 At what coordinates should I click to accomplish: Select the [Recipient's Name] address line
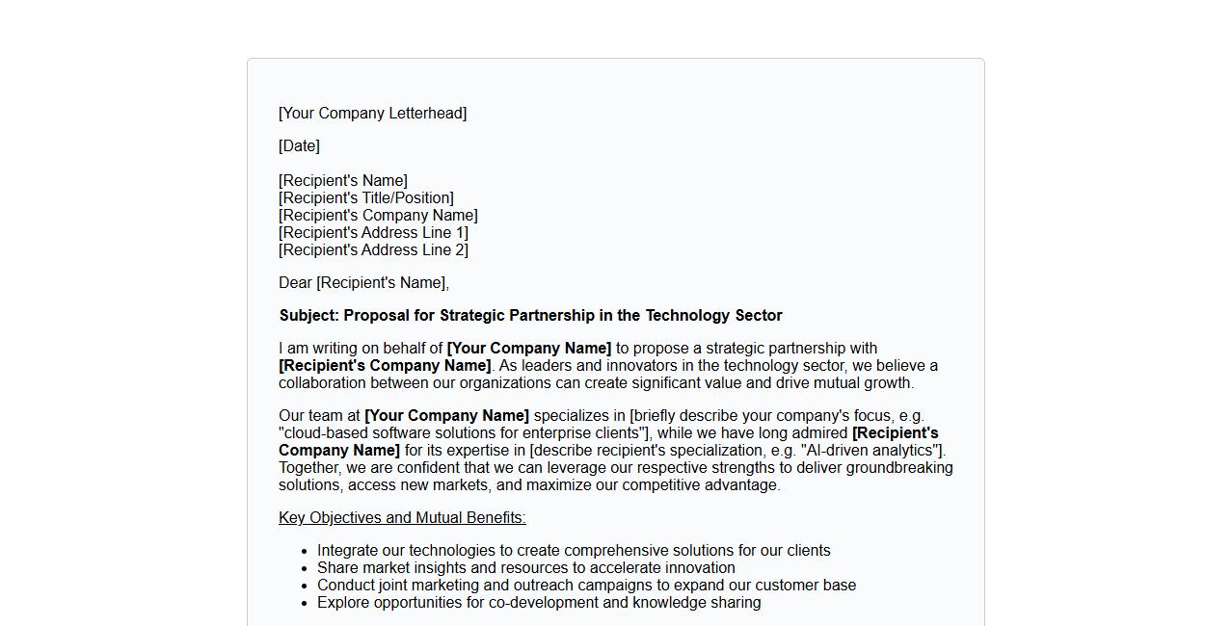tap(343, 181)
